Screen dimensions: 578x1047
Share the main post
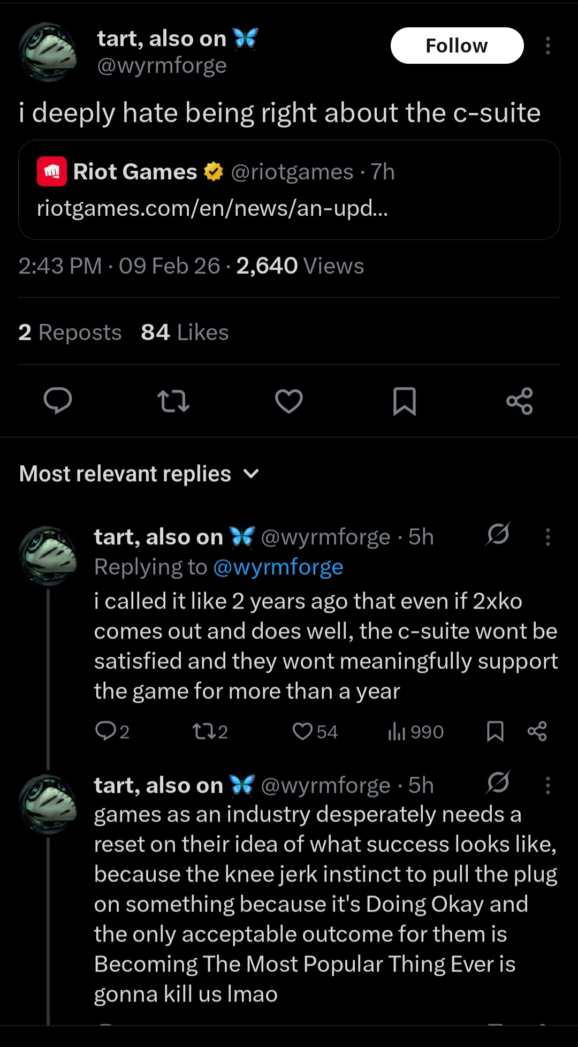pyautogui.click(x=520, y=401)
